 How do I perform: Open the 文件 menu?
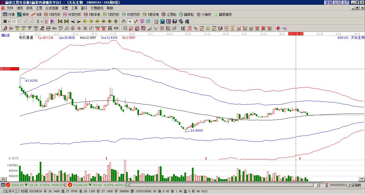coord(10,8)
